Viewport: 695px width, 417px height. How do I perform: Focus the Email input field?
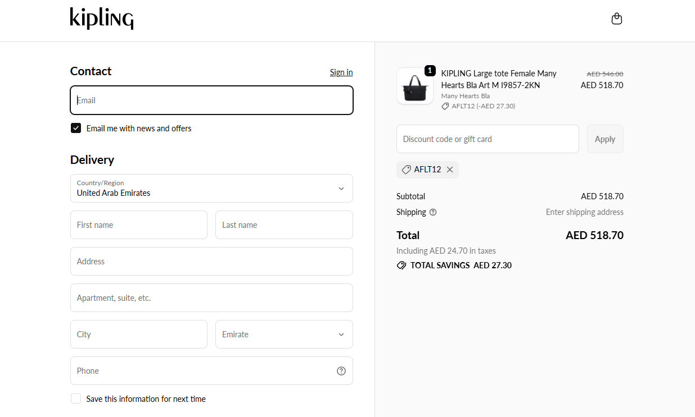(x=211, y=100)
